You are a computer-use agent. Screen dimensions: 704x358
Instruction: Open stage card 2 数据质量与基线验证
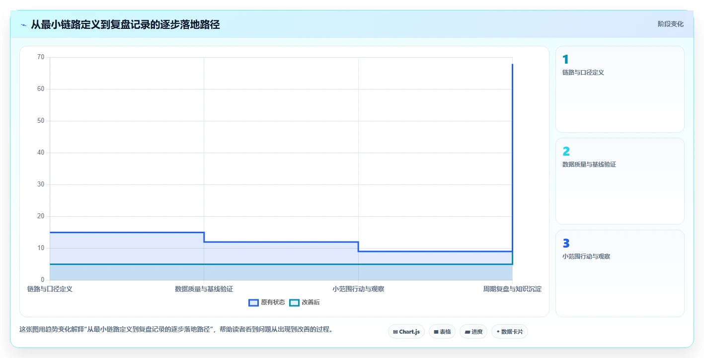620,181
